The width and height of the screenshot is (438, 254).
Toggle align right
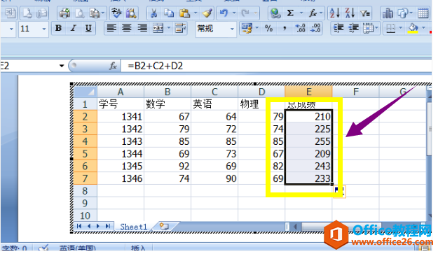pyautogui.click(x=142, y=28)
